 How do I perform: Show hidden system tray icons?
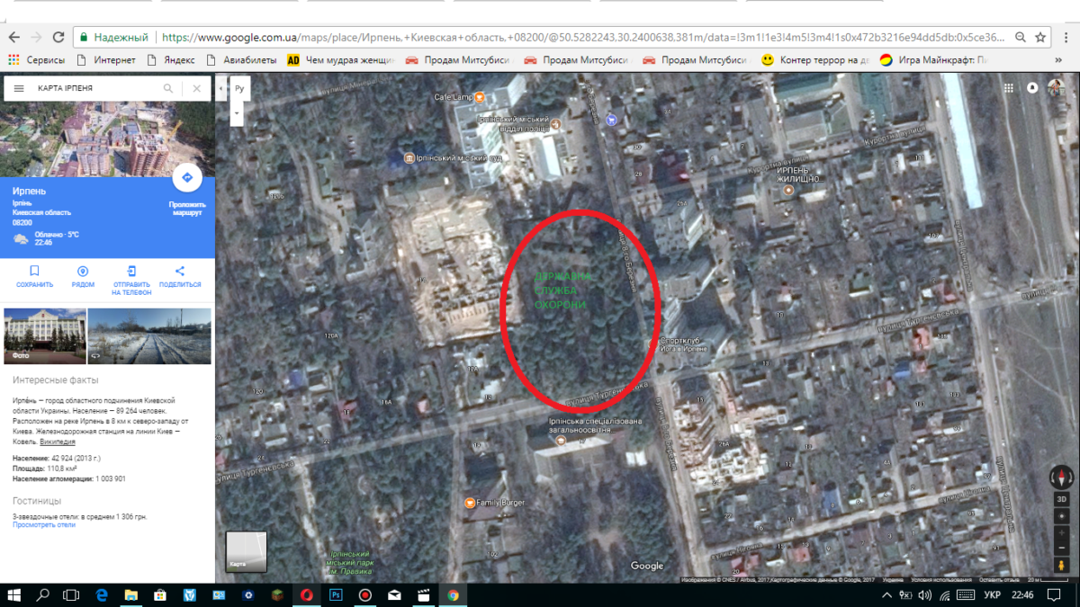tap(885, 595)
